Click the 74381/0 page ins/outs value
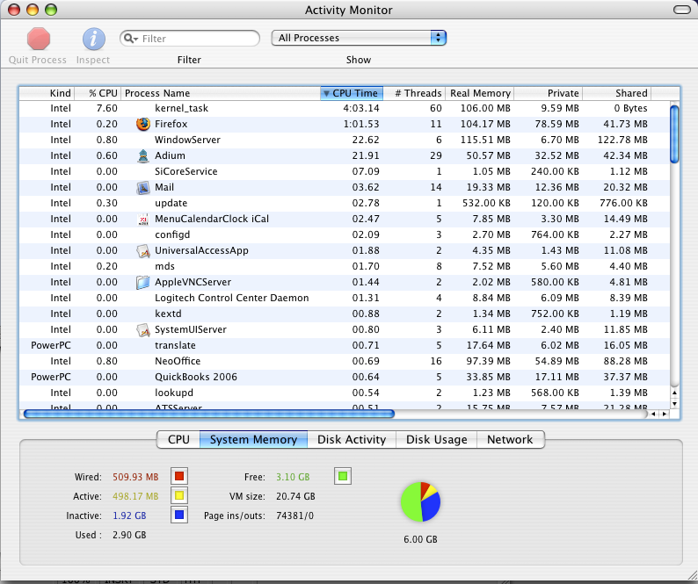The height and width of the screenshot is (584, 698). pos(294,516)
